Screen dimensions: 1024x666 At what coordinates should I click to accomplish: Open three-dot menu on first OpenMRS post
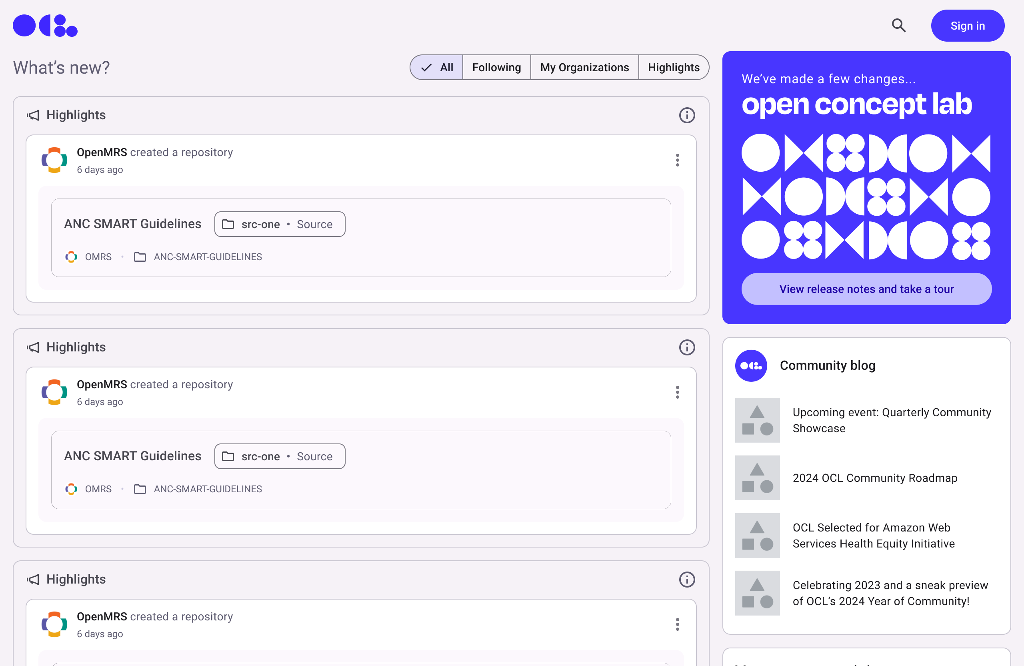pos(677,160)
